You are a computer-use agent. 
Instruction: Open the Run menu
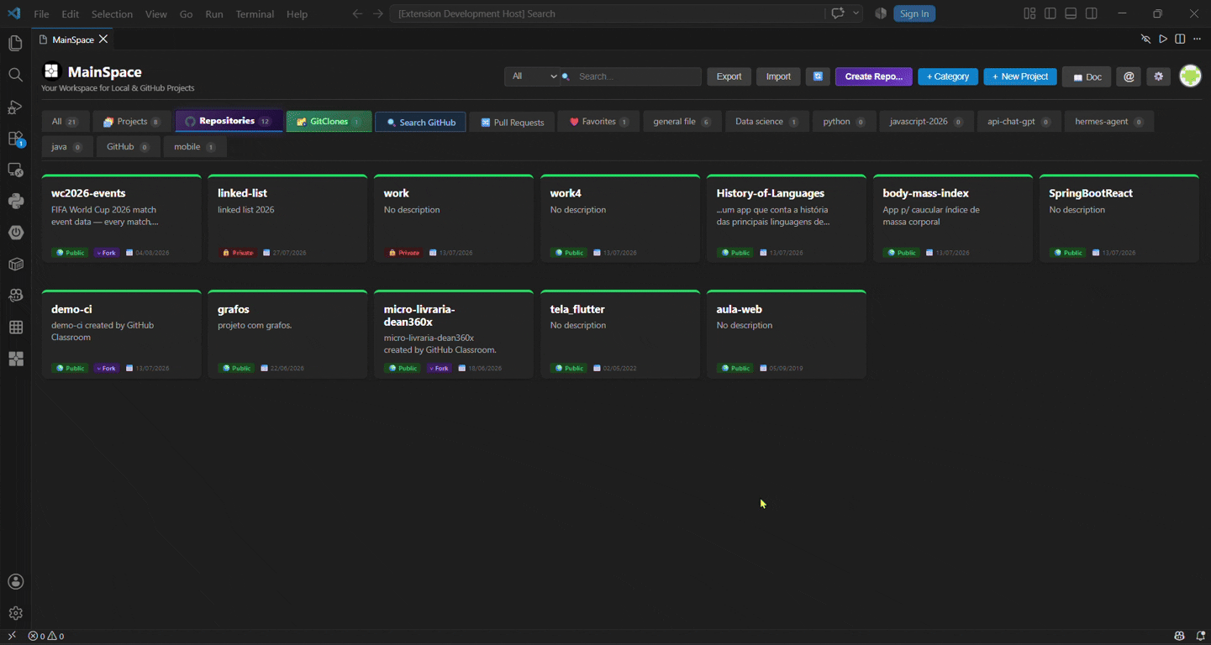pyautogui.click(x=214, y=14)
